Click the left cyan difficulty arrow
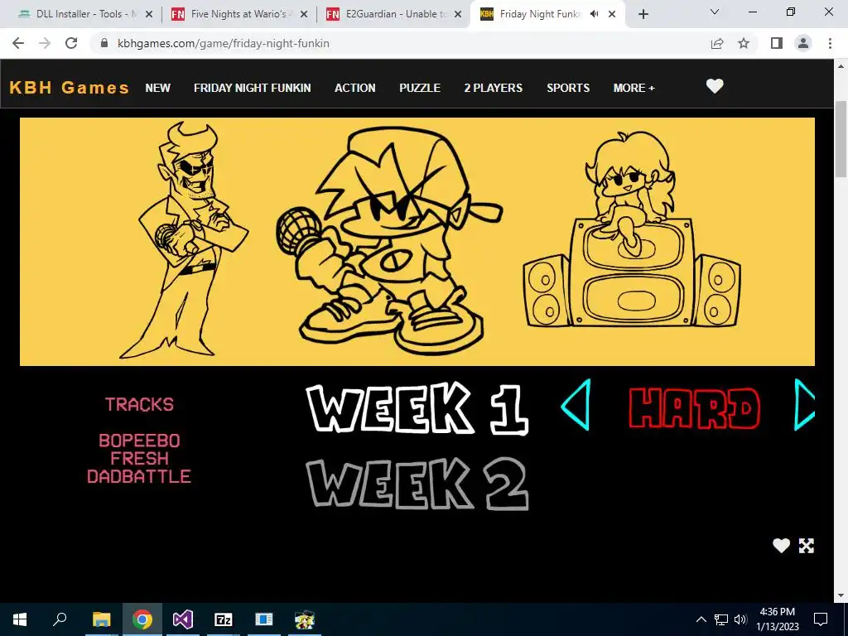This screenshot has height=636, width=848. coord(576,404)
